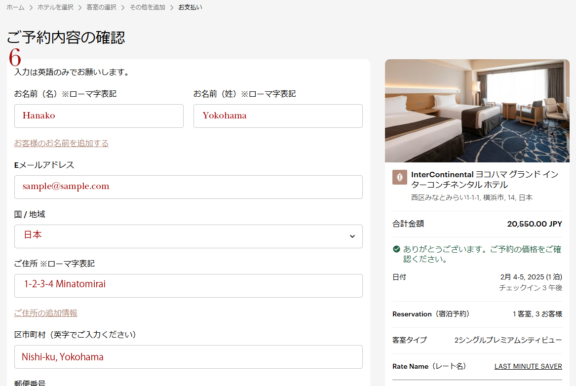Click お客様のお名前を追加する link

click(x=61, y=143)
